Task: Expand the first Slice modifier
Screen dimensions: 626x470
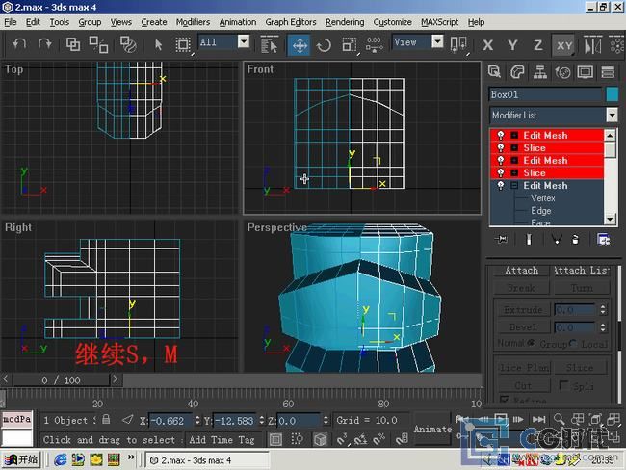Action: pyautogui.click(x=514, y=147)
